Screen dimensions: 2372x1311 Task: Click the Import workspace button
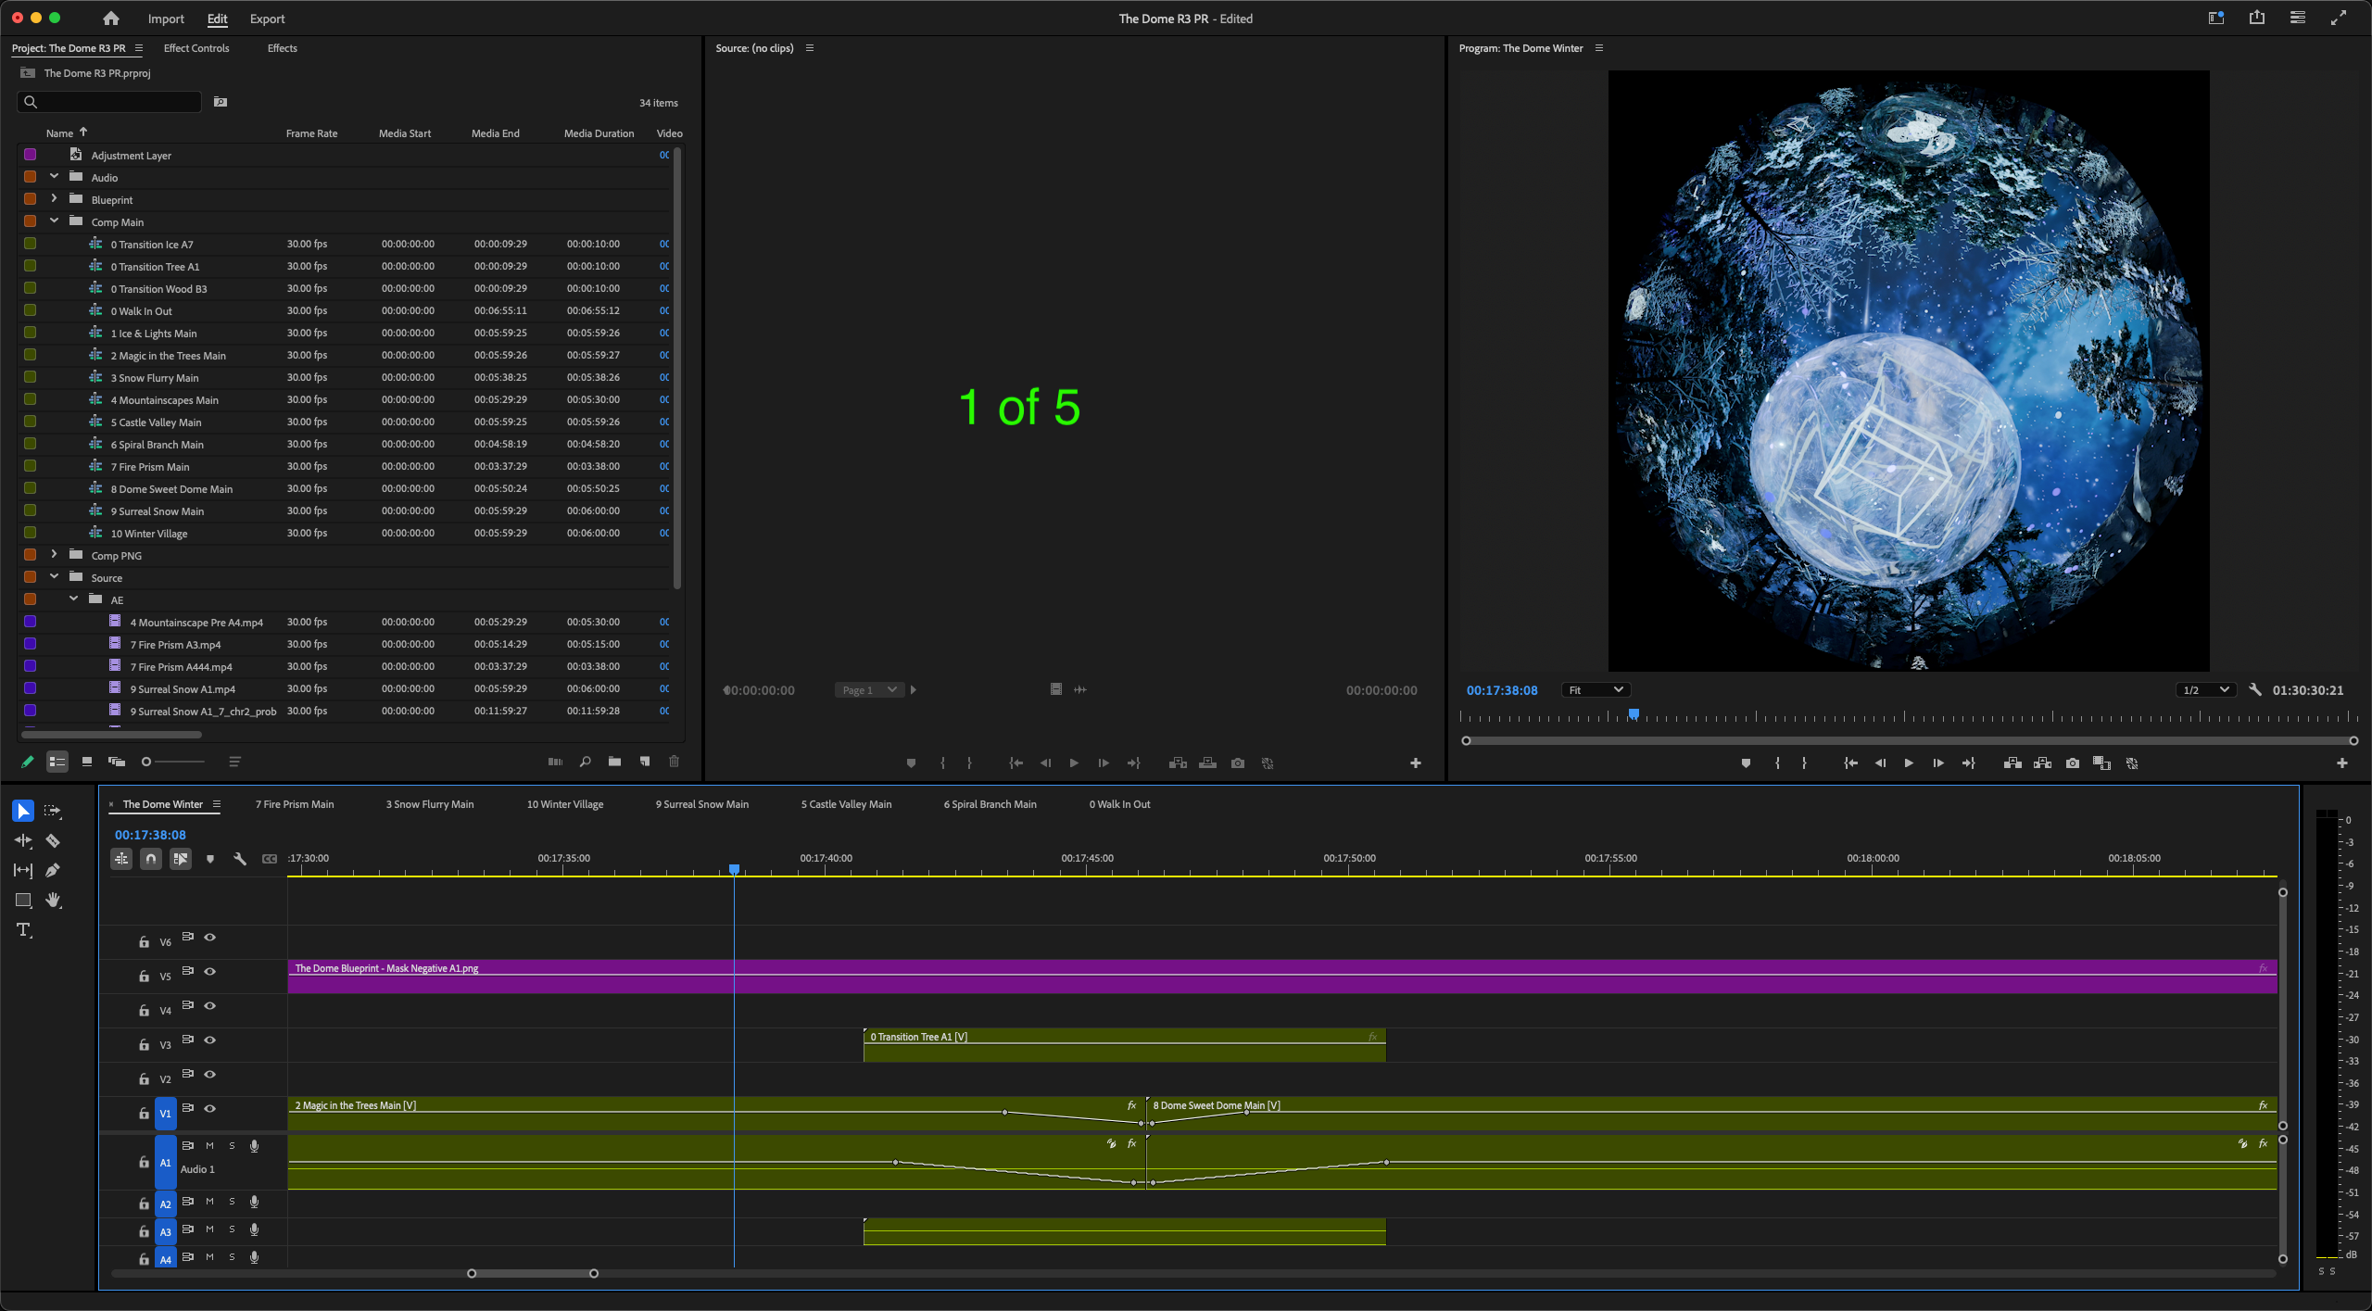[166, 19]
